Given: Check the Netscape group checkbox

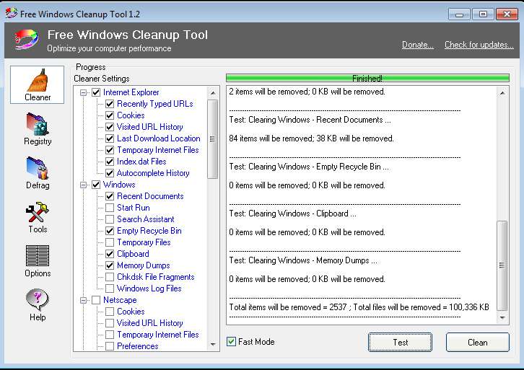Looking at the screenshot, I should pyautogui.click(x=96, y=300).
